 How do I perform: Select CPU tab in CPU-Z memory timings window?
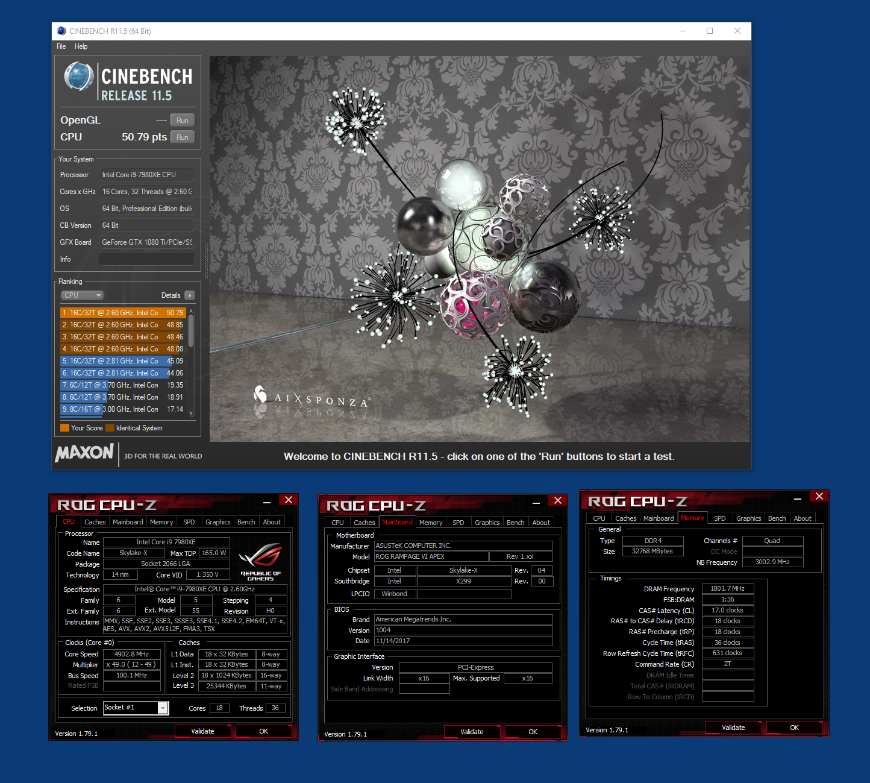click(x=599, y=518)
